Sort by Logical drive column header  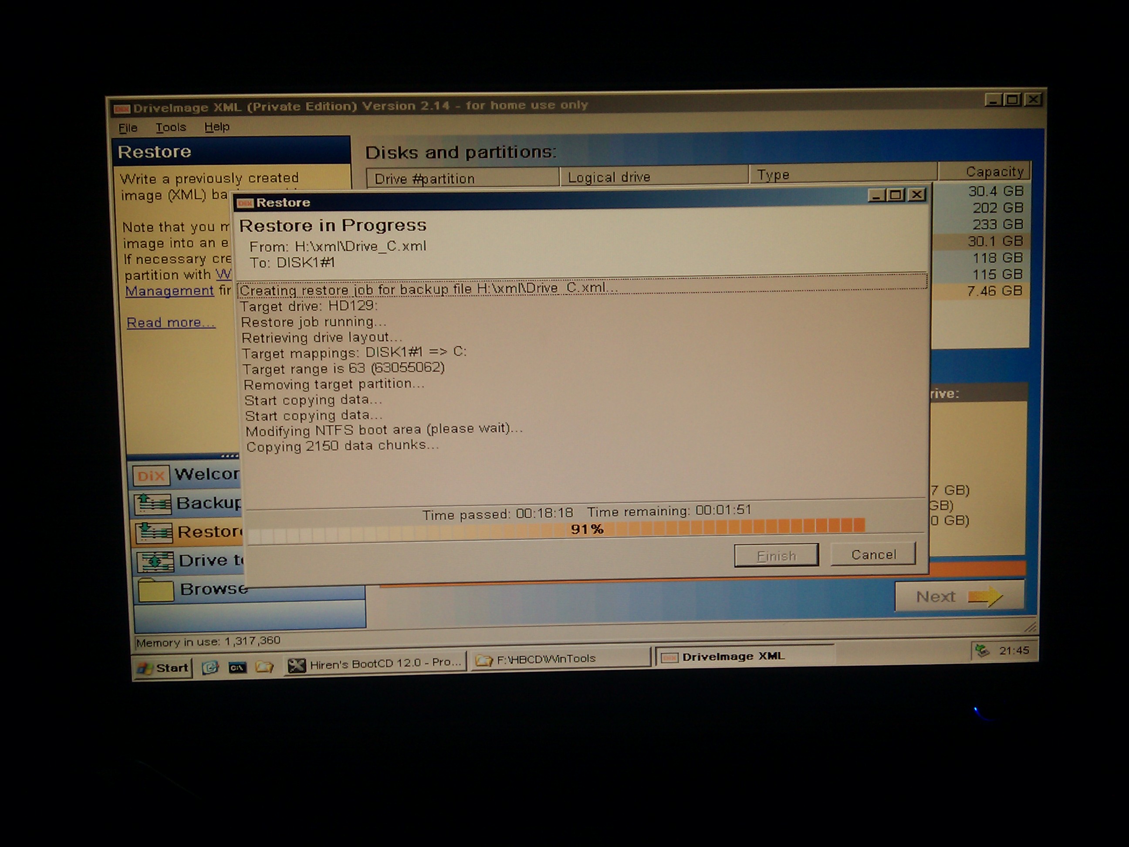click(654, 176)
